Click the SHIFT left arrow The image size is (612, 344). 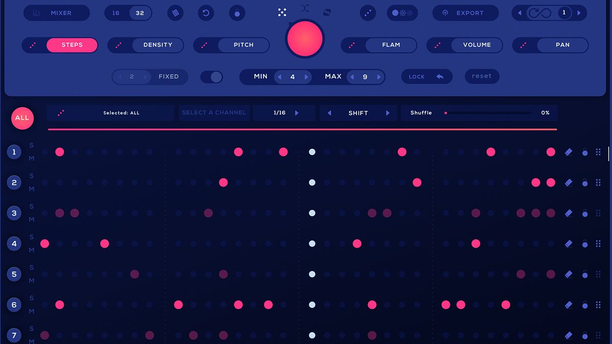[x=329, y=113]
